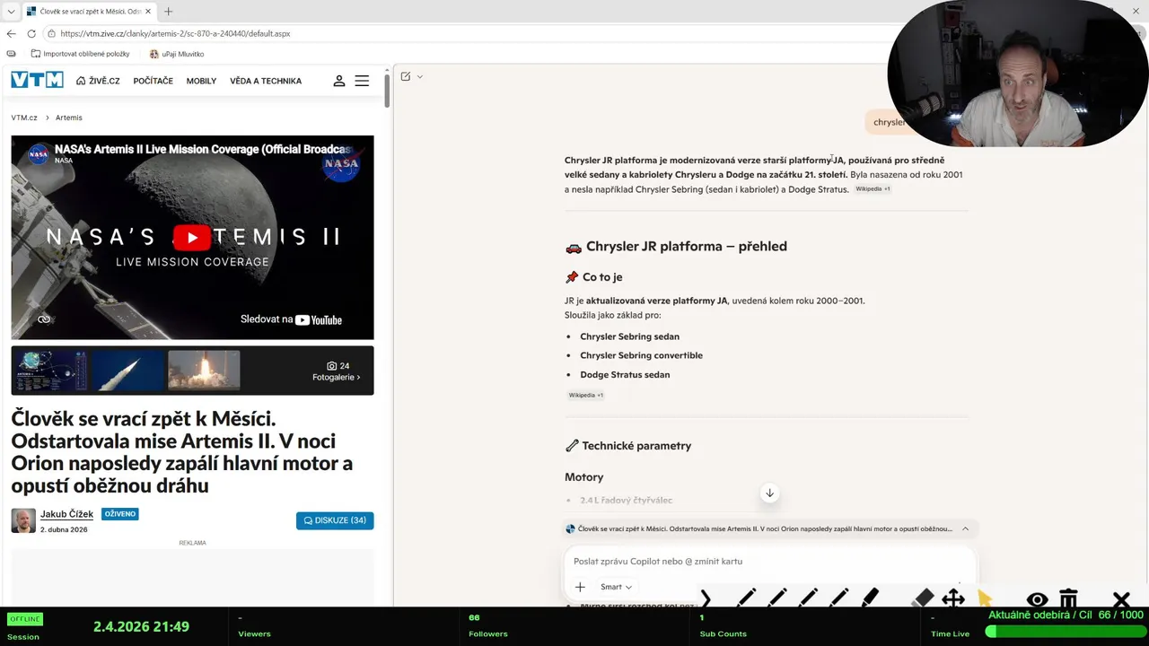The height and width of the screenshot is (646, 1149).
Task: Open the VĚDA A TECHNIKA section
Action: click(x=266, y=81)
